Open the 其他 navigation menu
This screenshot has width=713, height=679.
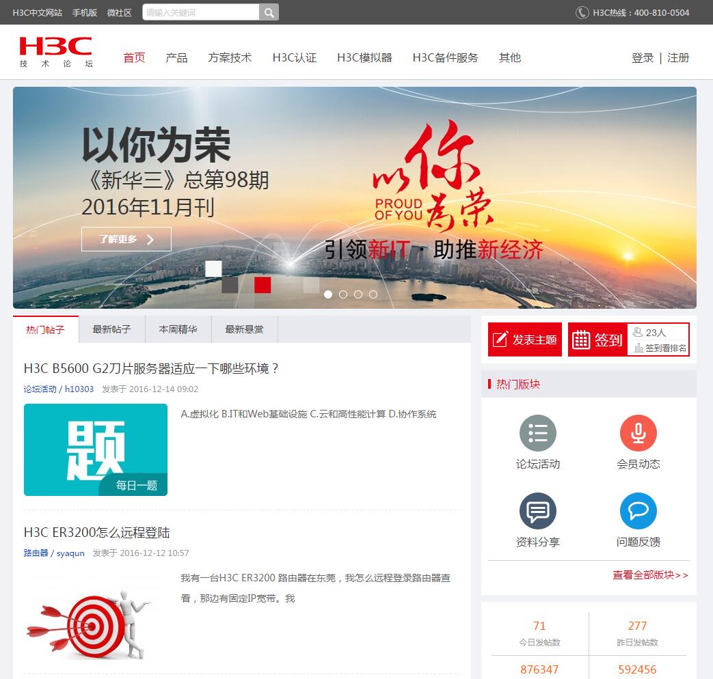pyautogui.click(x=510, y=57)
